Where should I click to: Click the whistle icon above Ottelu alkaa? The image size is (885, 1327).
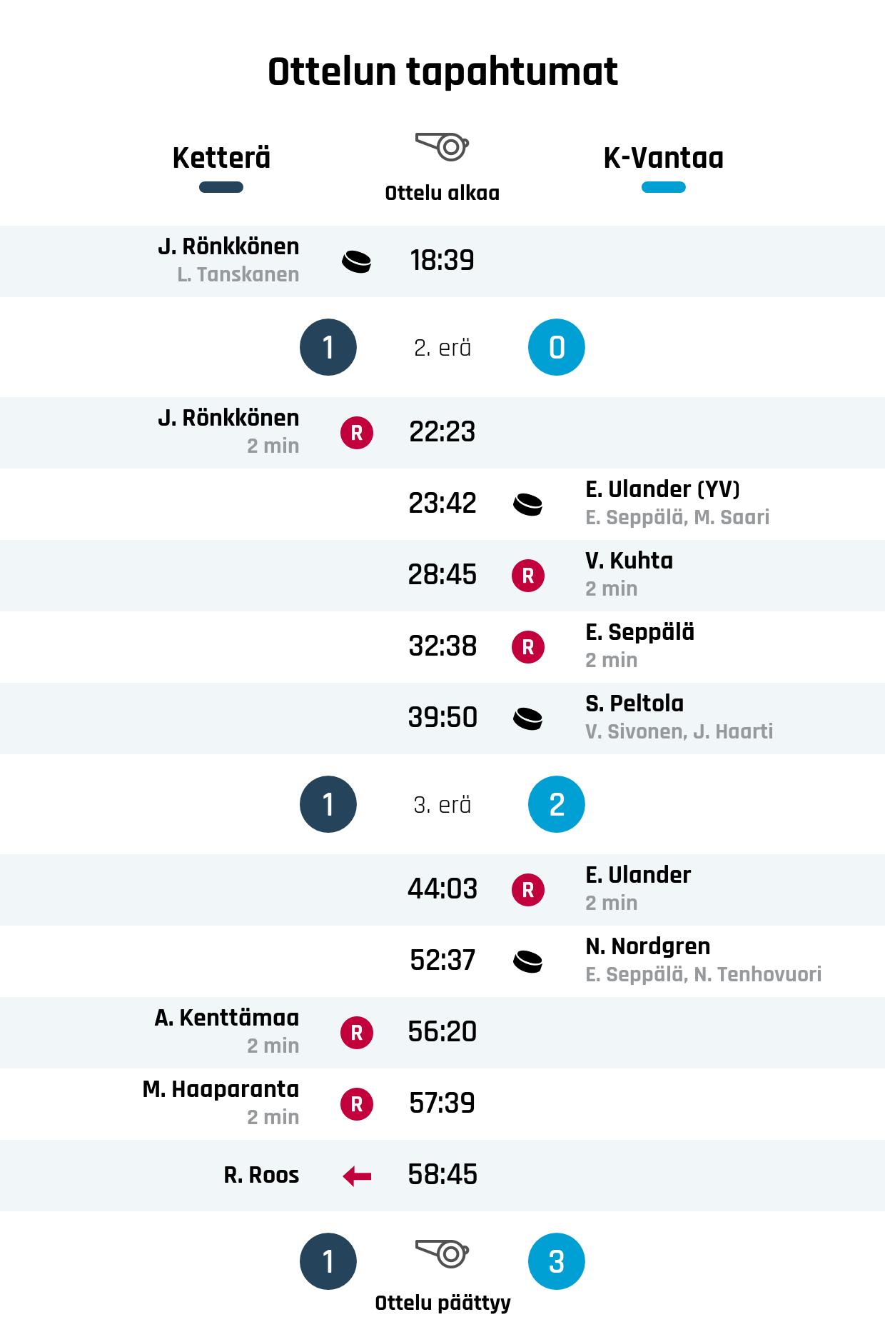[x=442, y=146]
